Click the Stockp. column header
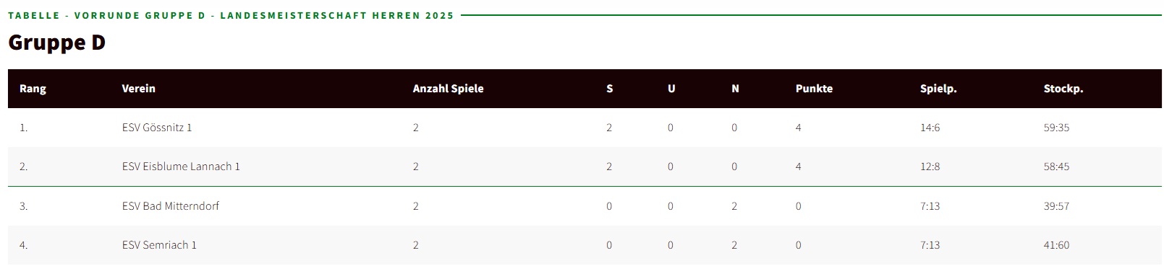This screenshot has width=1164, height=266. [1063, 89]
